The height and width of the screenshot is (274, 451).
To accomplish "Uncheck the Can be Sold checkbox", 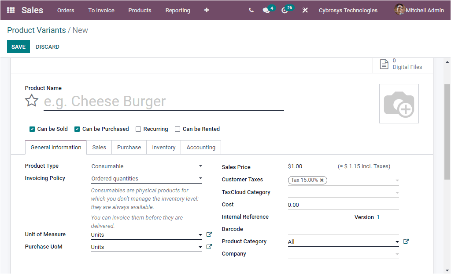I will [32, 129].
